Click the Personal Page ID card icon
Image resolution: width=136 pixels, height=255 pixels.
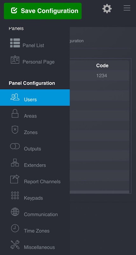point(15,60)
